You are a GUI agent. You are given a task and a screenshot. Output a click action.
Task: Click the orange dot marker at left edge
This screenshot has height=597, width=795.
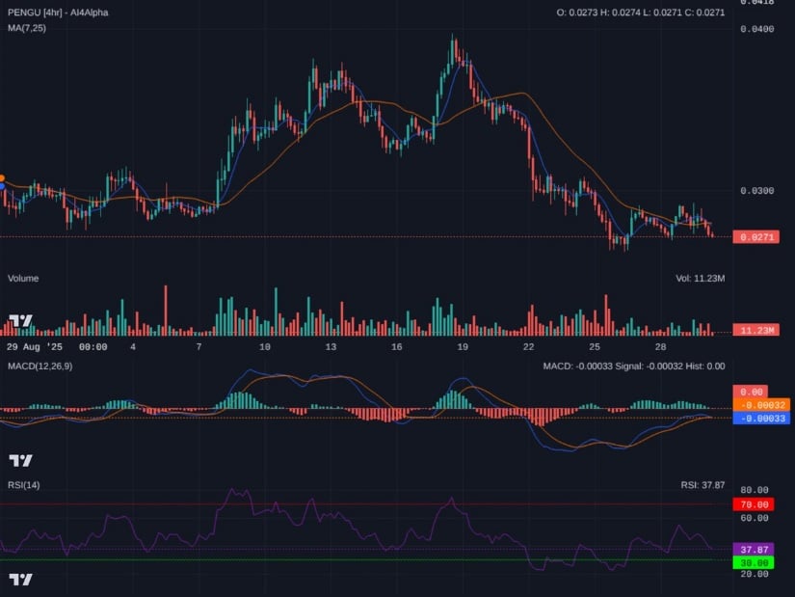[2, 179]
